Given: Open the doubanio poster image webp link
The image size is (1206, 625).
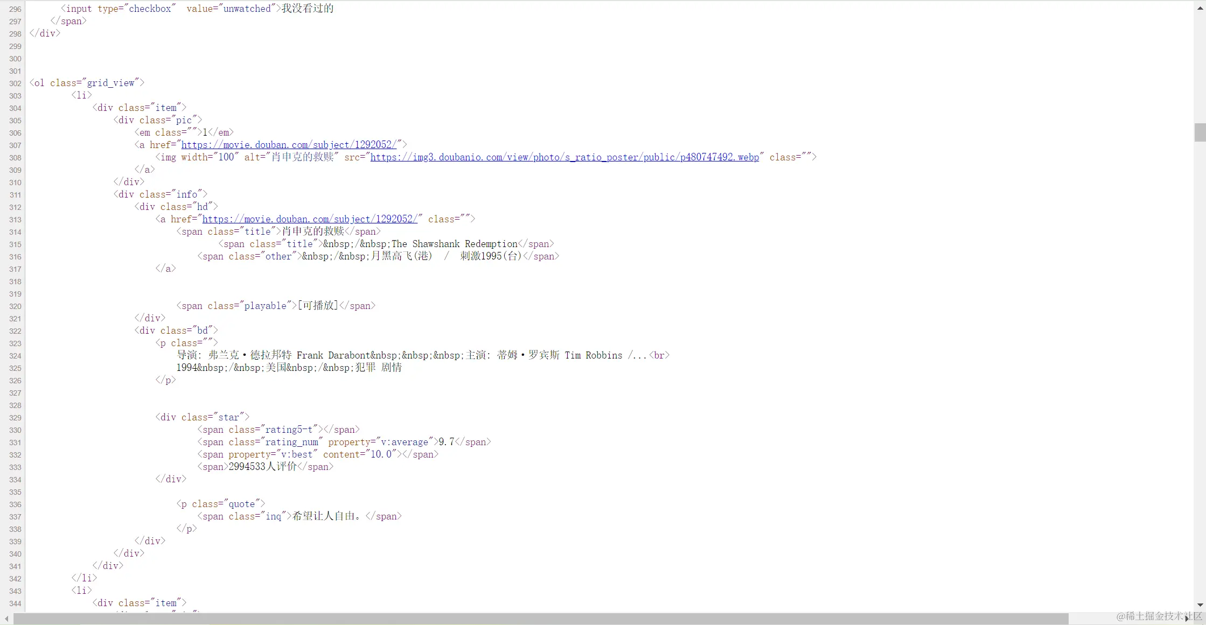Looking at the screenshot, I should pos(564,157).
